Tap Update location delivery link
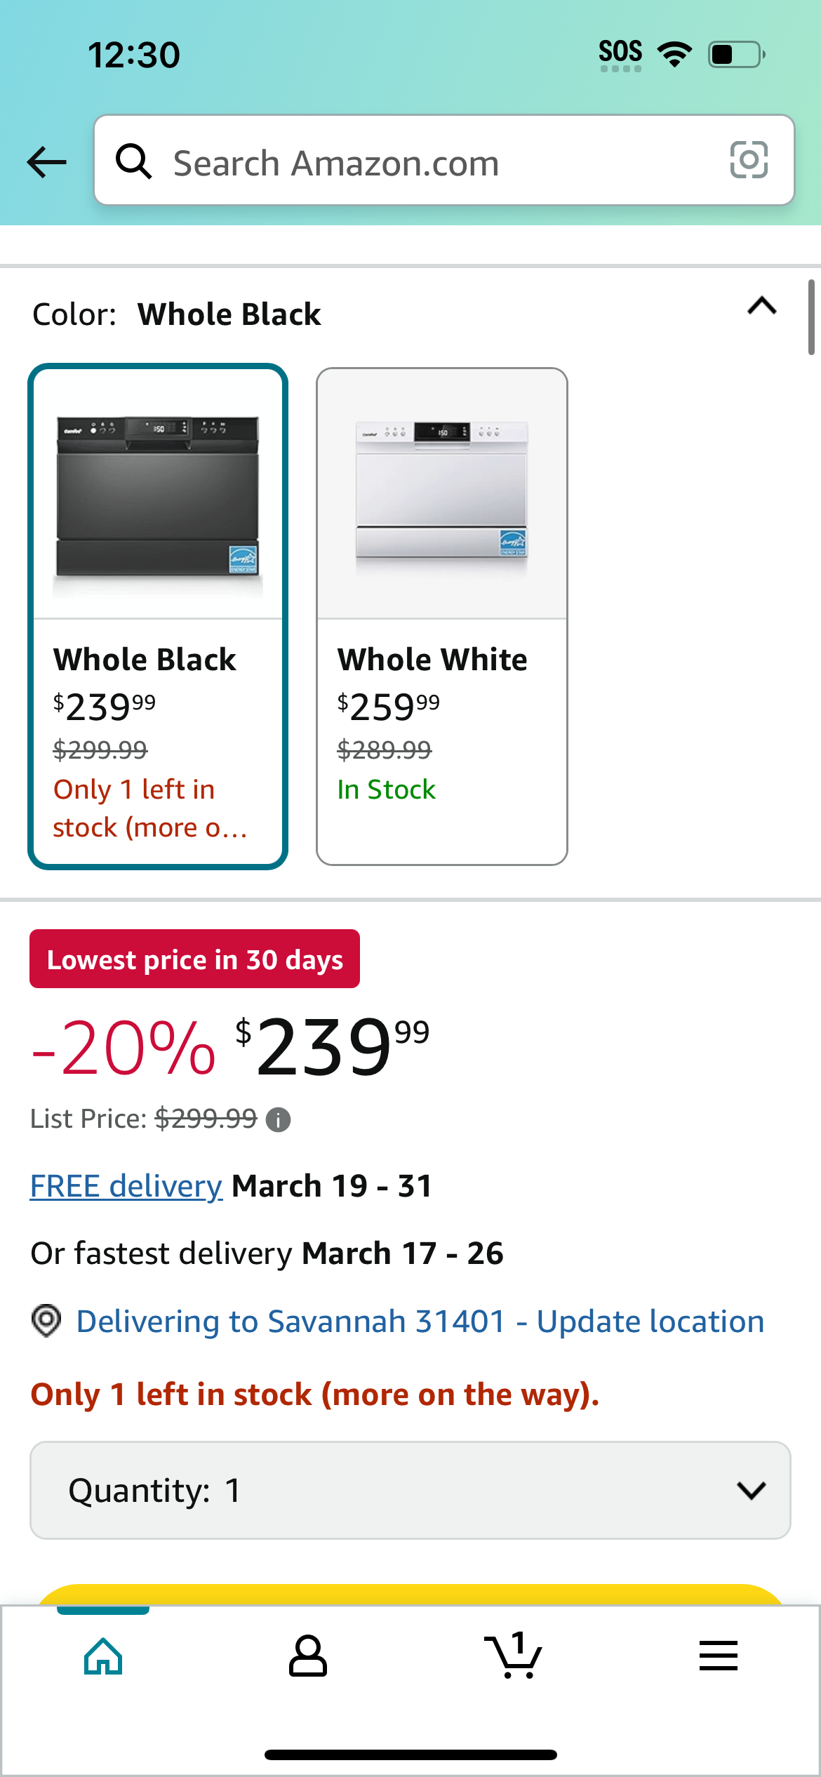The height and width of the screenshot is (1777, 821). (x=650, y=1322)
